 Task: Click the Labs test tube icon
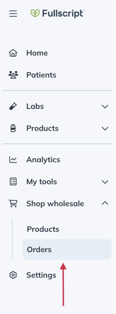13,106
